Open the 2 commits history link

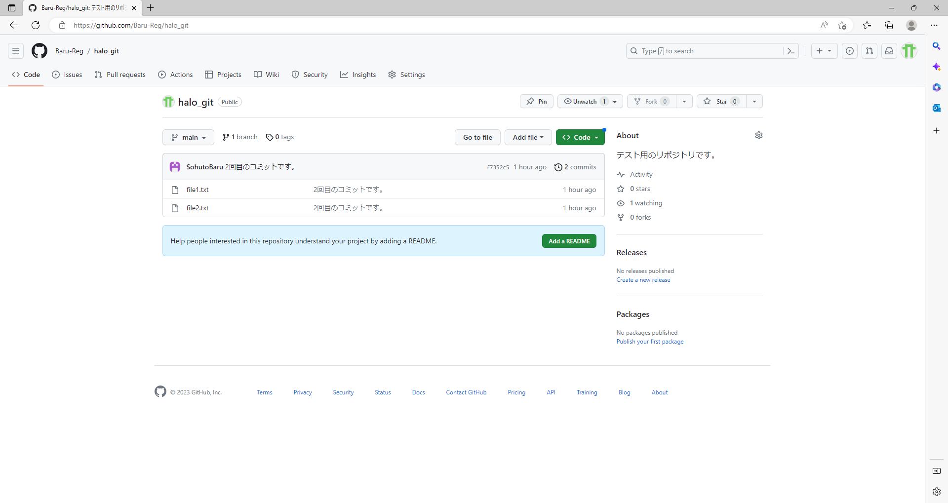pyautogui.click(x=575, y=167)
